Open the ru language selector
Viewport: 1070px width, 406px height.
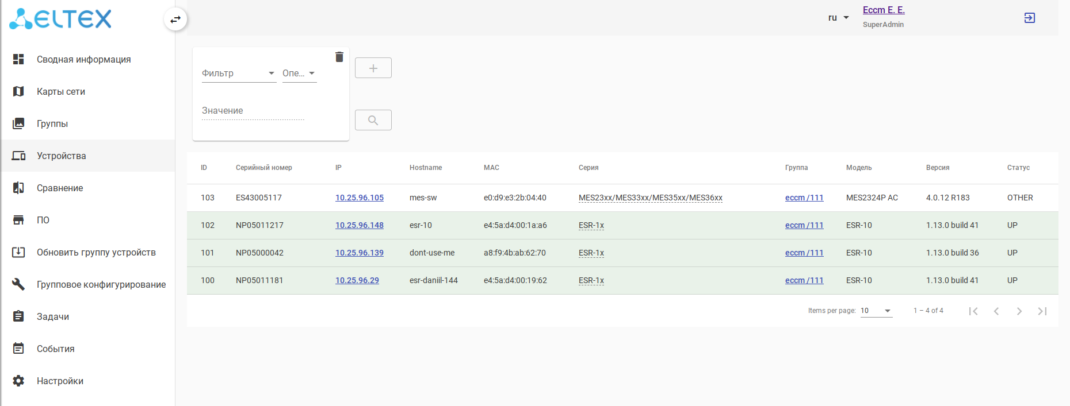click(x=838, y=18)
